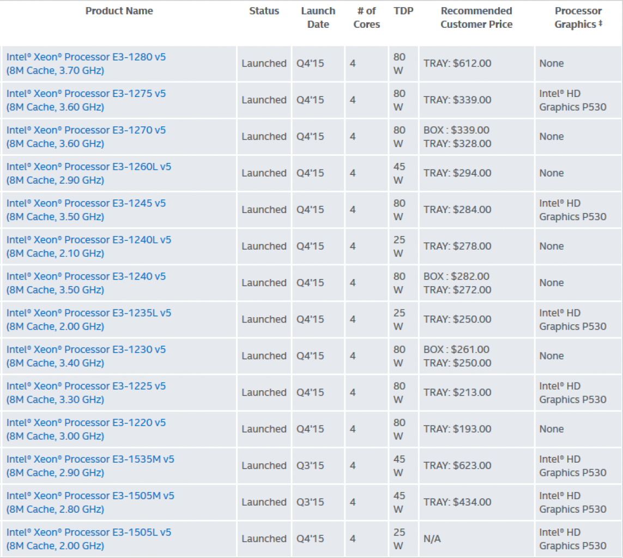Select the Q4'15 launch date of E3-1230 v5
The height and width of the screenshot is (558, 623).
pos(310,356)
